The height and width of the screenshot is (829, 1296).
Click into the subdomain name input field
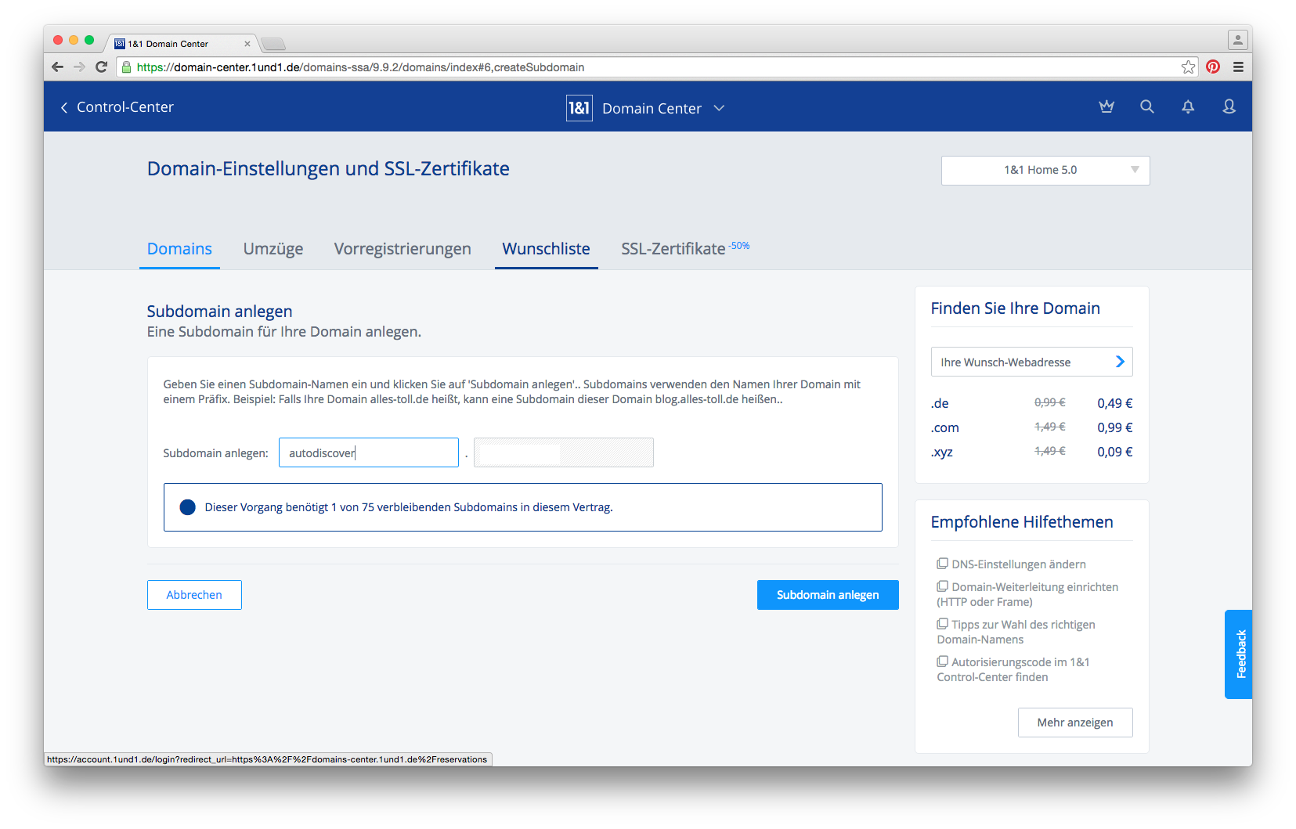[368, 452]
